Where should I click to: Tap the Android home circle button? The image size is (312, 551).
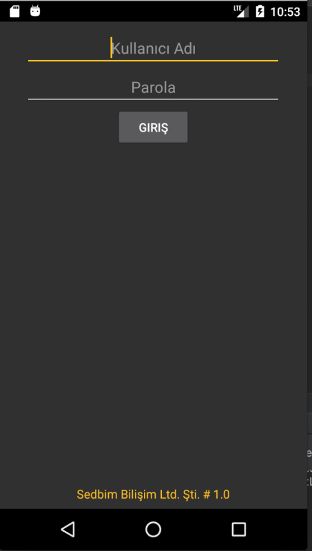[x=153, y=529]
